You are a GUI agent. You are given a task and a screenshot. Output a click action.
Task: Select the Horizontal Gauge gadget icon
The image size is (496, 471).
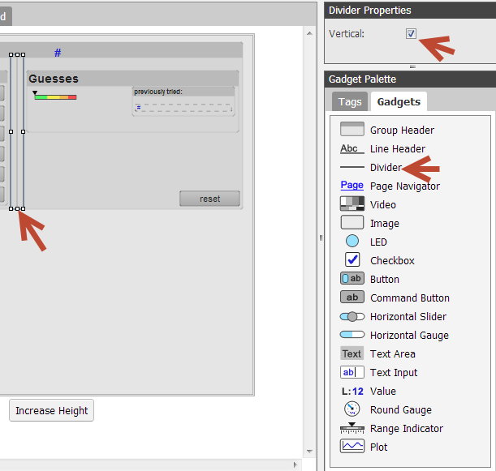coord(352,335)
